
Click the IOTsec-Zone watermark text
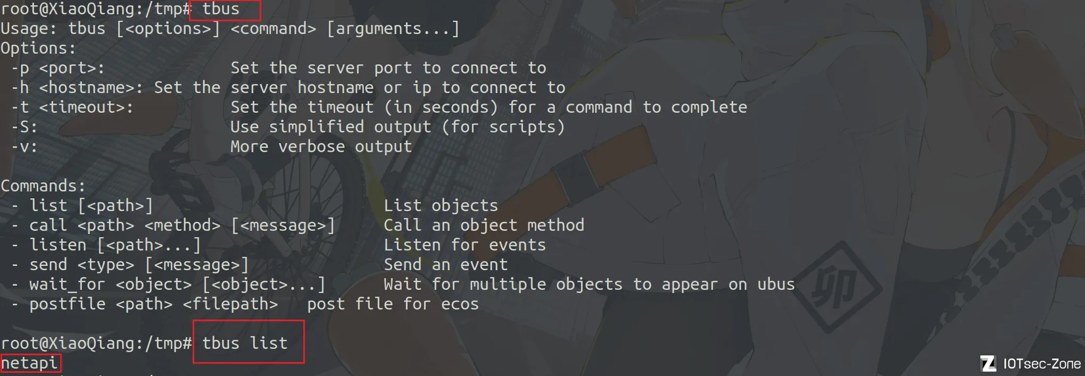pos(1042,364)
